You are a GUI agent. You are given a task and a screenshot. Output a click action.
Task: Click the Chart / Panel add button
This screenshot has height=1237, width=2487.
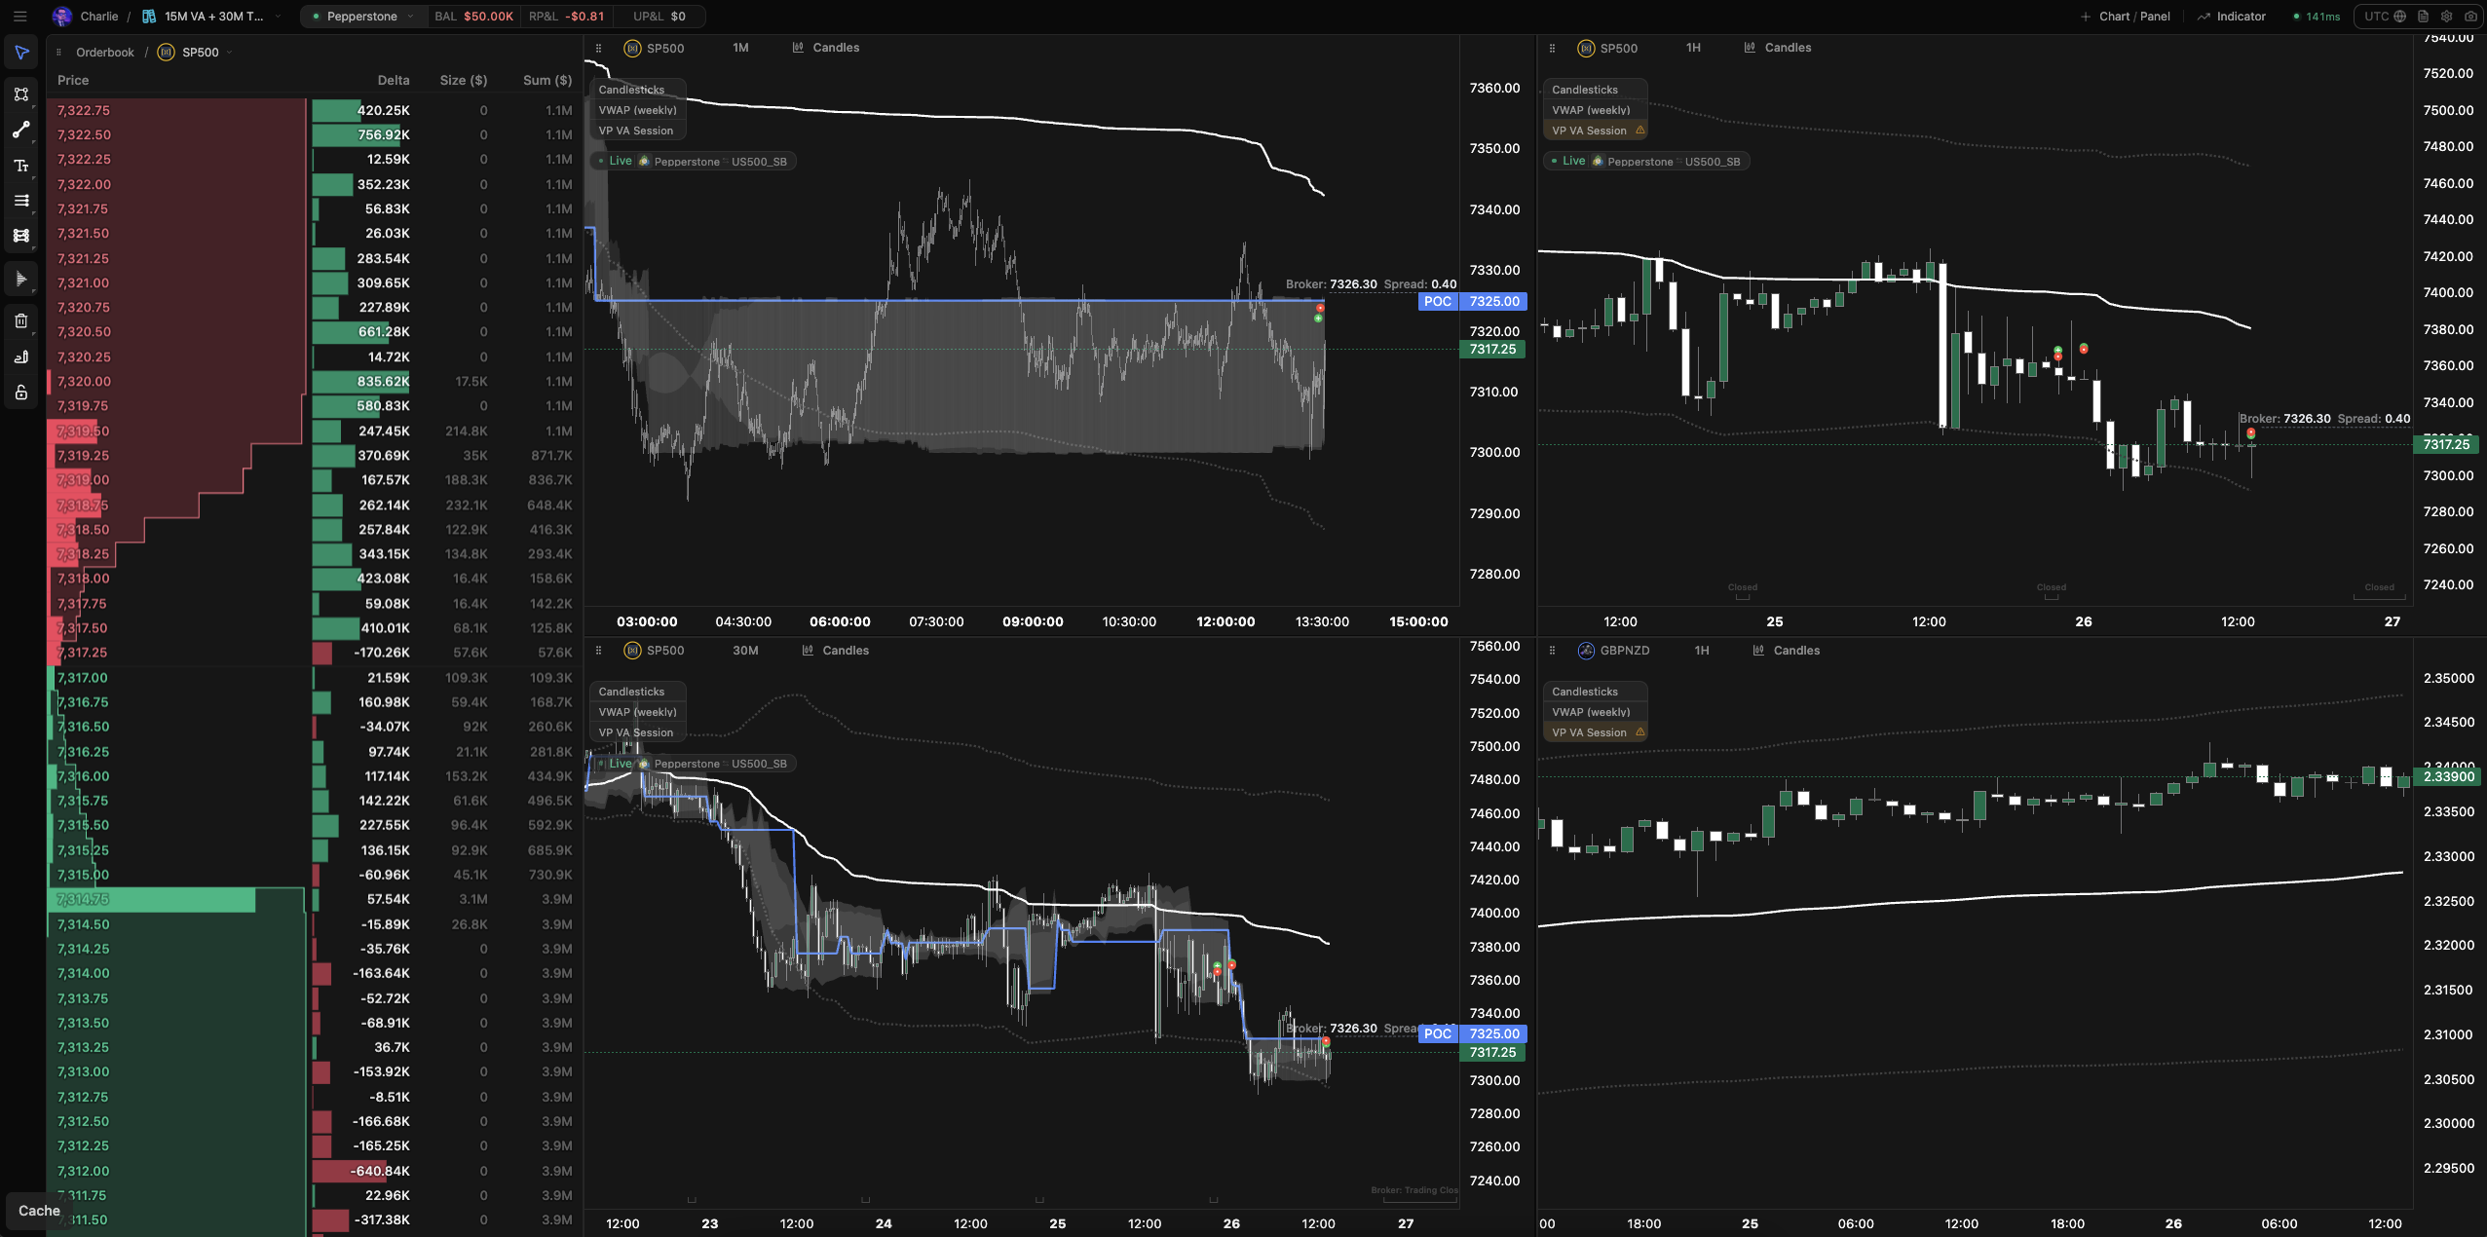2126,17
